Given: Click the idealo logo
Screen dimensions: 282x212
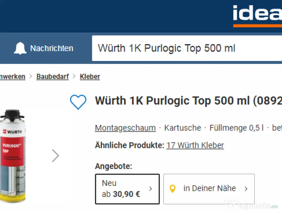Looking at the screenshot, I should tap(257, 15).
